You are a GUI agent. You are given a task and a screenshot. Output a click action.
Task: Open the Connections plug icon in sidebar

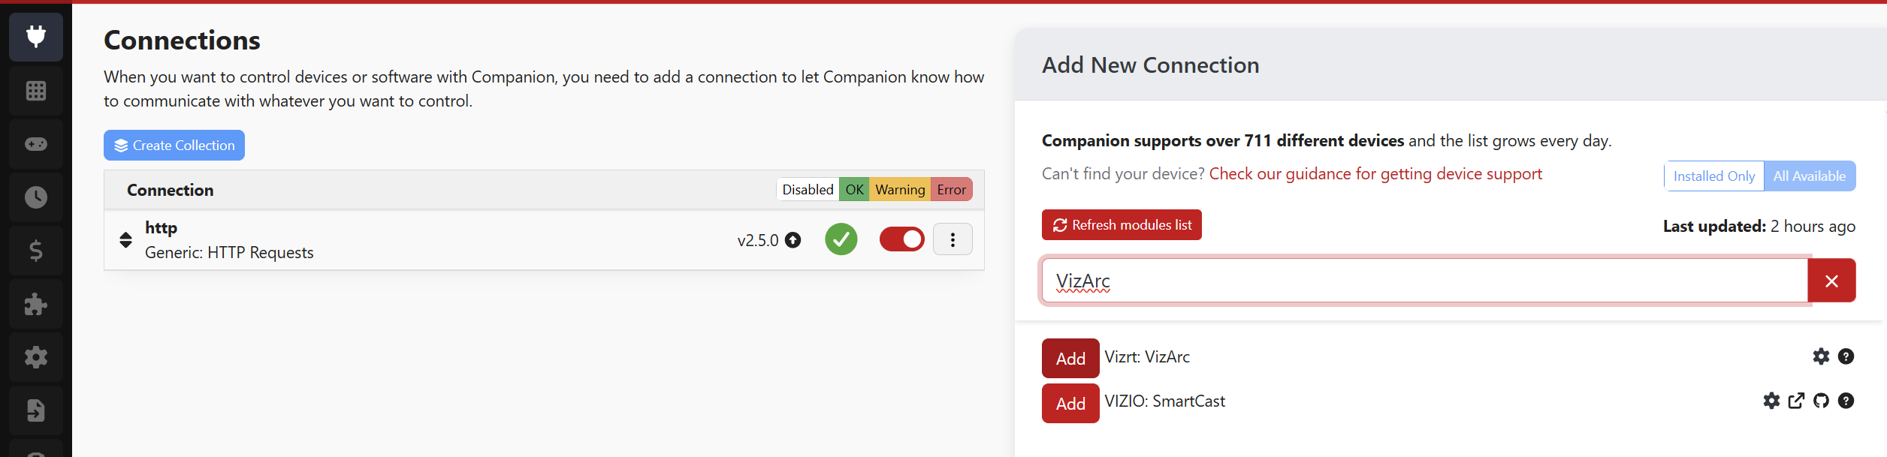click(36, 37)
